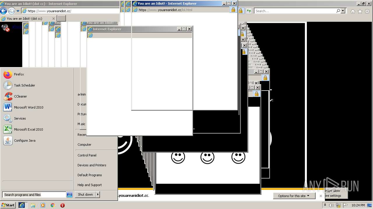Maximize the 'Internet Explorer' blank popup window
The width and height of the screenshot is (373, 209).
[184, 29]
